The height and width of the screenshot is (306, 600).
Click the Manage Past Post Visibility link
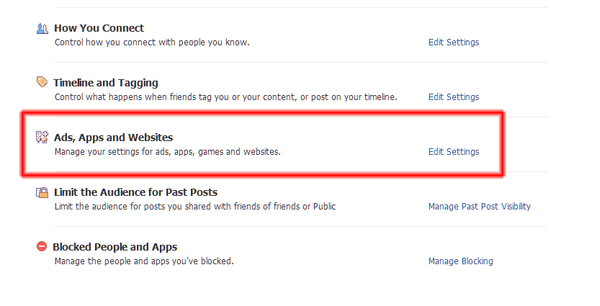click(x=480, y=207)
